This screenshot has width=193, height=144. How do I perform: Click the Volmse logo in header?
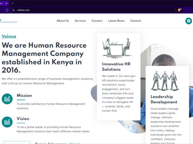(8, 21)
